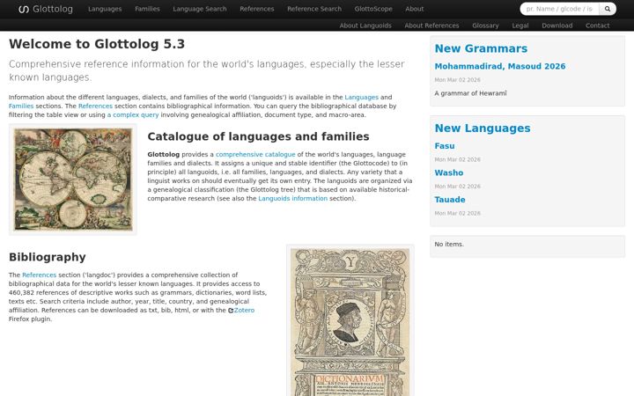Open the References navigation item
The height and width of the screenshot is (396, 634).
[x=257, y=9]
